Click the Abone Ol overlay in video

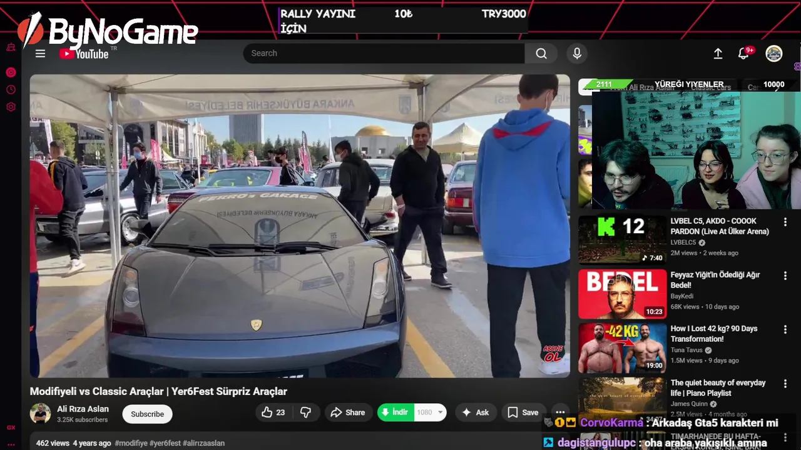click(x=553, y=354)
